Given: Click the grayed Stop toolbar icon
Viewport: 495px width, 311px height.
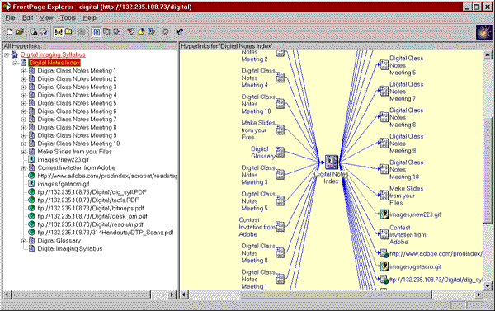Looking at the screenshot, I should [165, 32].
